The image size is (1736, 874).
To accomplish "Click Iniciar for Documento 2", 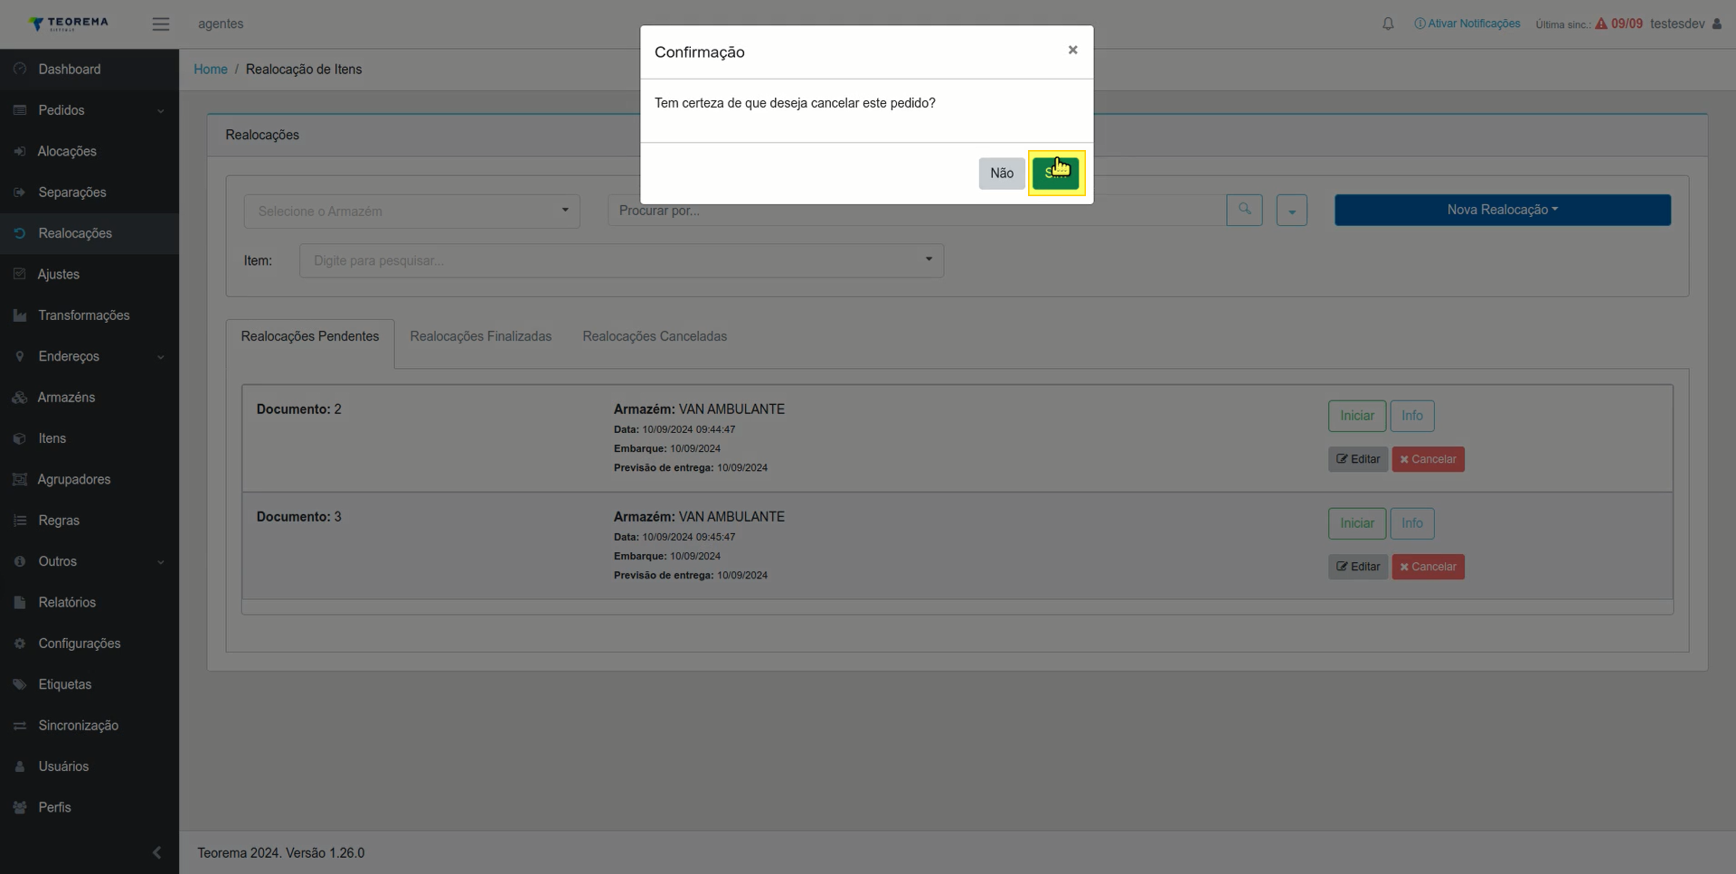I will (1356, 416).
